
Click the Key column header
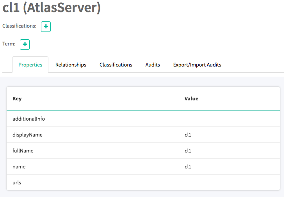pos(17,99)
